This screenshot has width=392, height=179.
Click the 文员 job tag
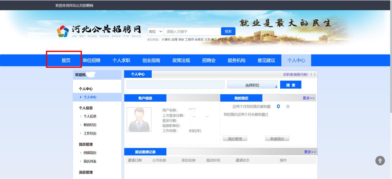point(207,39)
